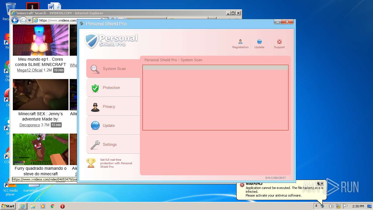Open the Word document desktop icon
The height and width of the screenshot is (210, 373).
point(54,6)
